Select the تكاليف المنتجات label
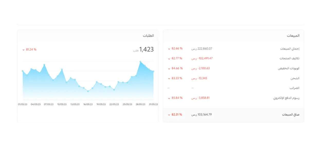 [290, 59]
